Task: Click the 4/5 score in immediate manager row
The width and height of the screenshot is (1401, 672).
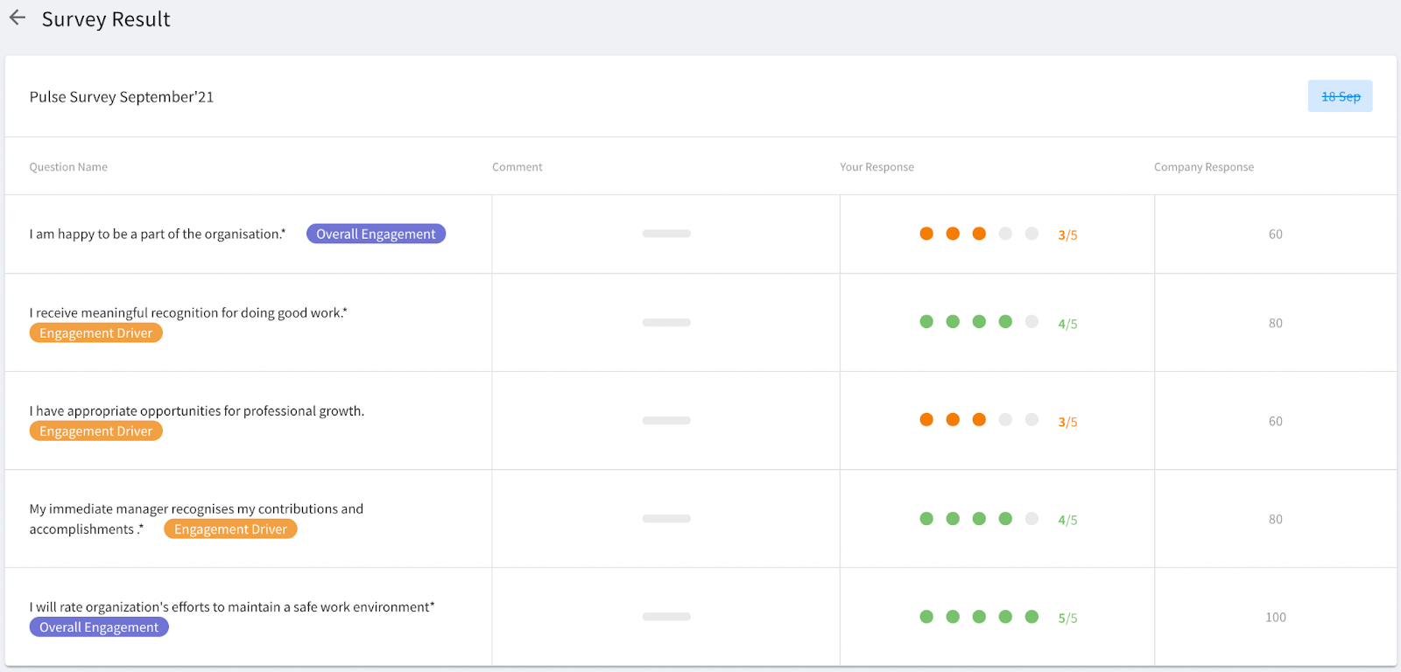Action: [1067, 520]
